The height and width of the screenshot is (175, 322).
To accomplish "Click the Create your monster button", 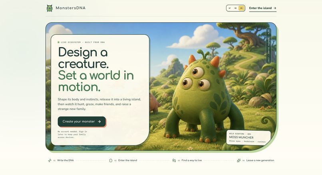I will pos(81,121).
